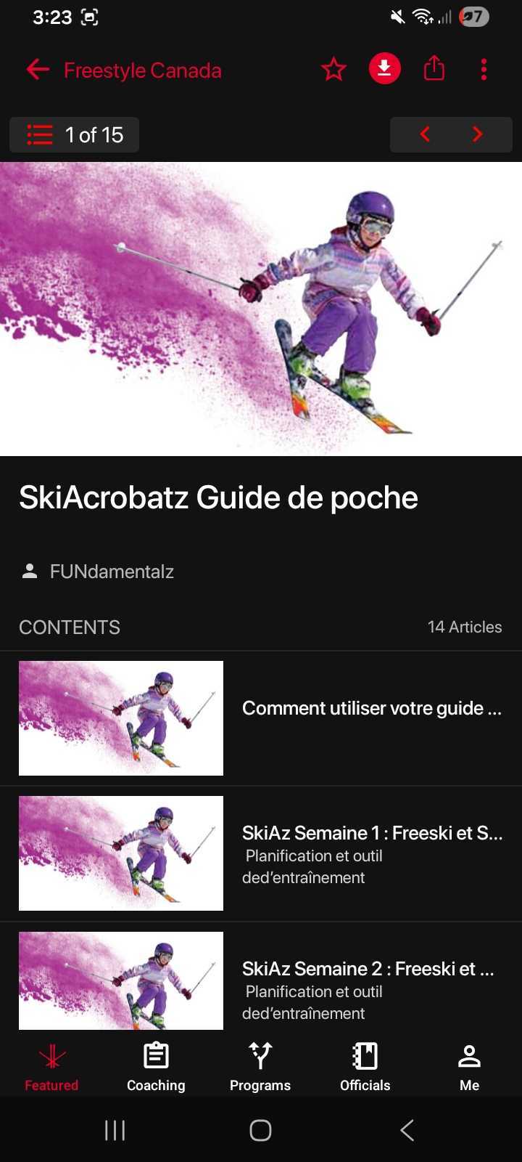
Task: Open the Programs tab
Action: point(260,1067)
